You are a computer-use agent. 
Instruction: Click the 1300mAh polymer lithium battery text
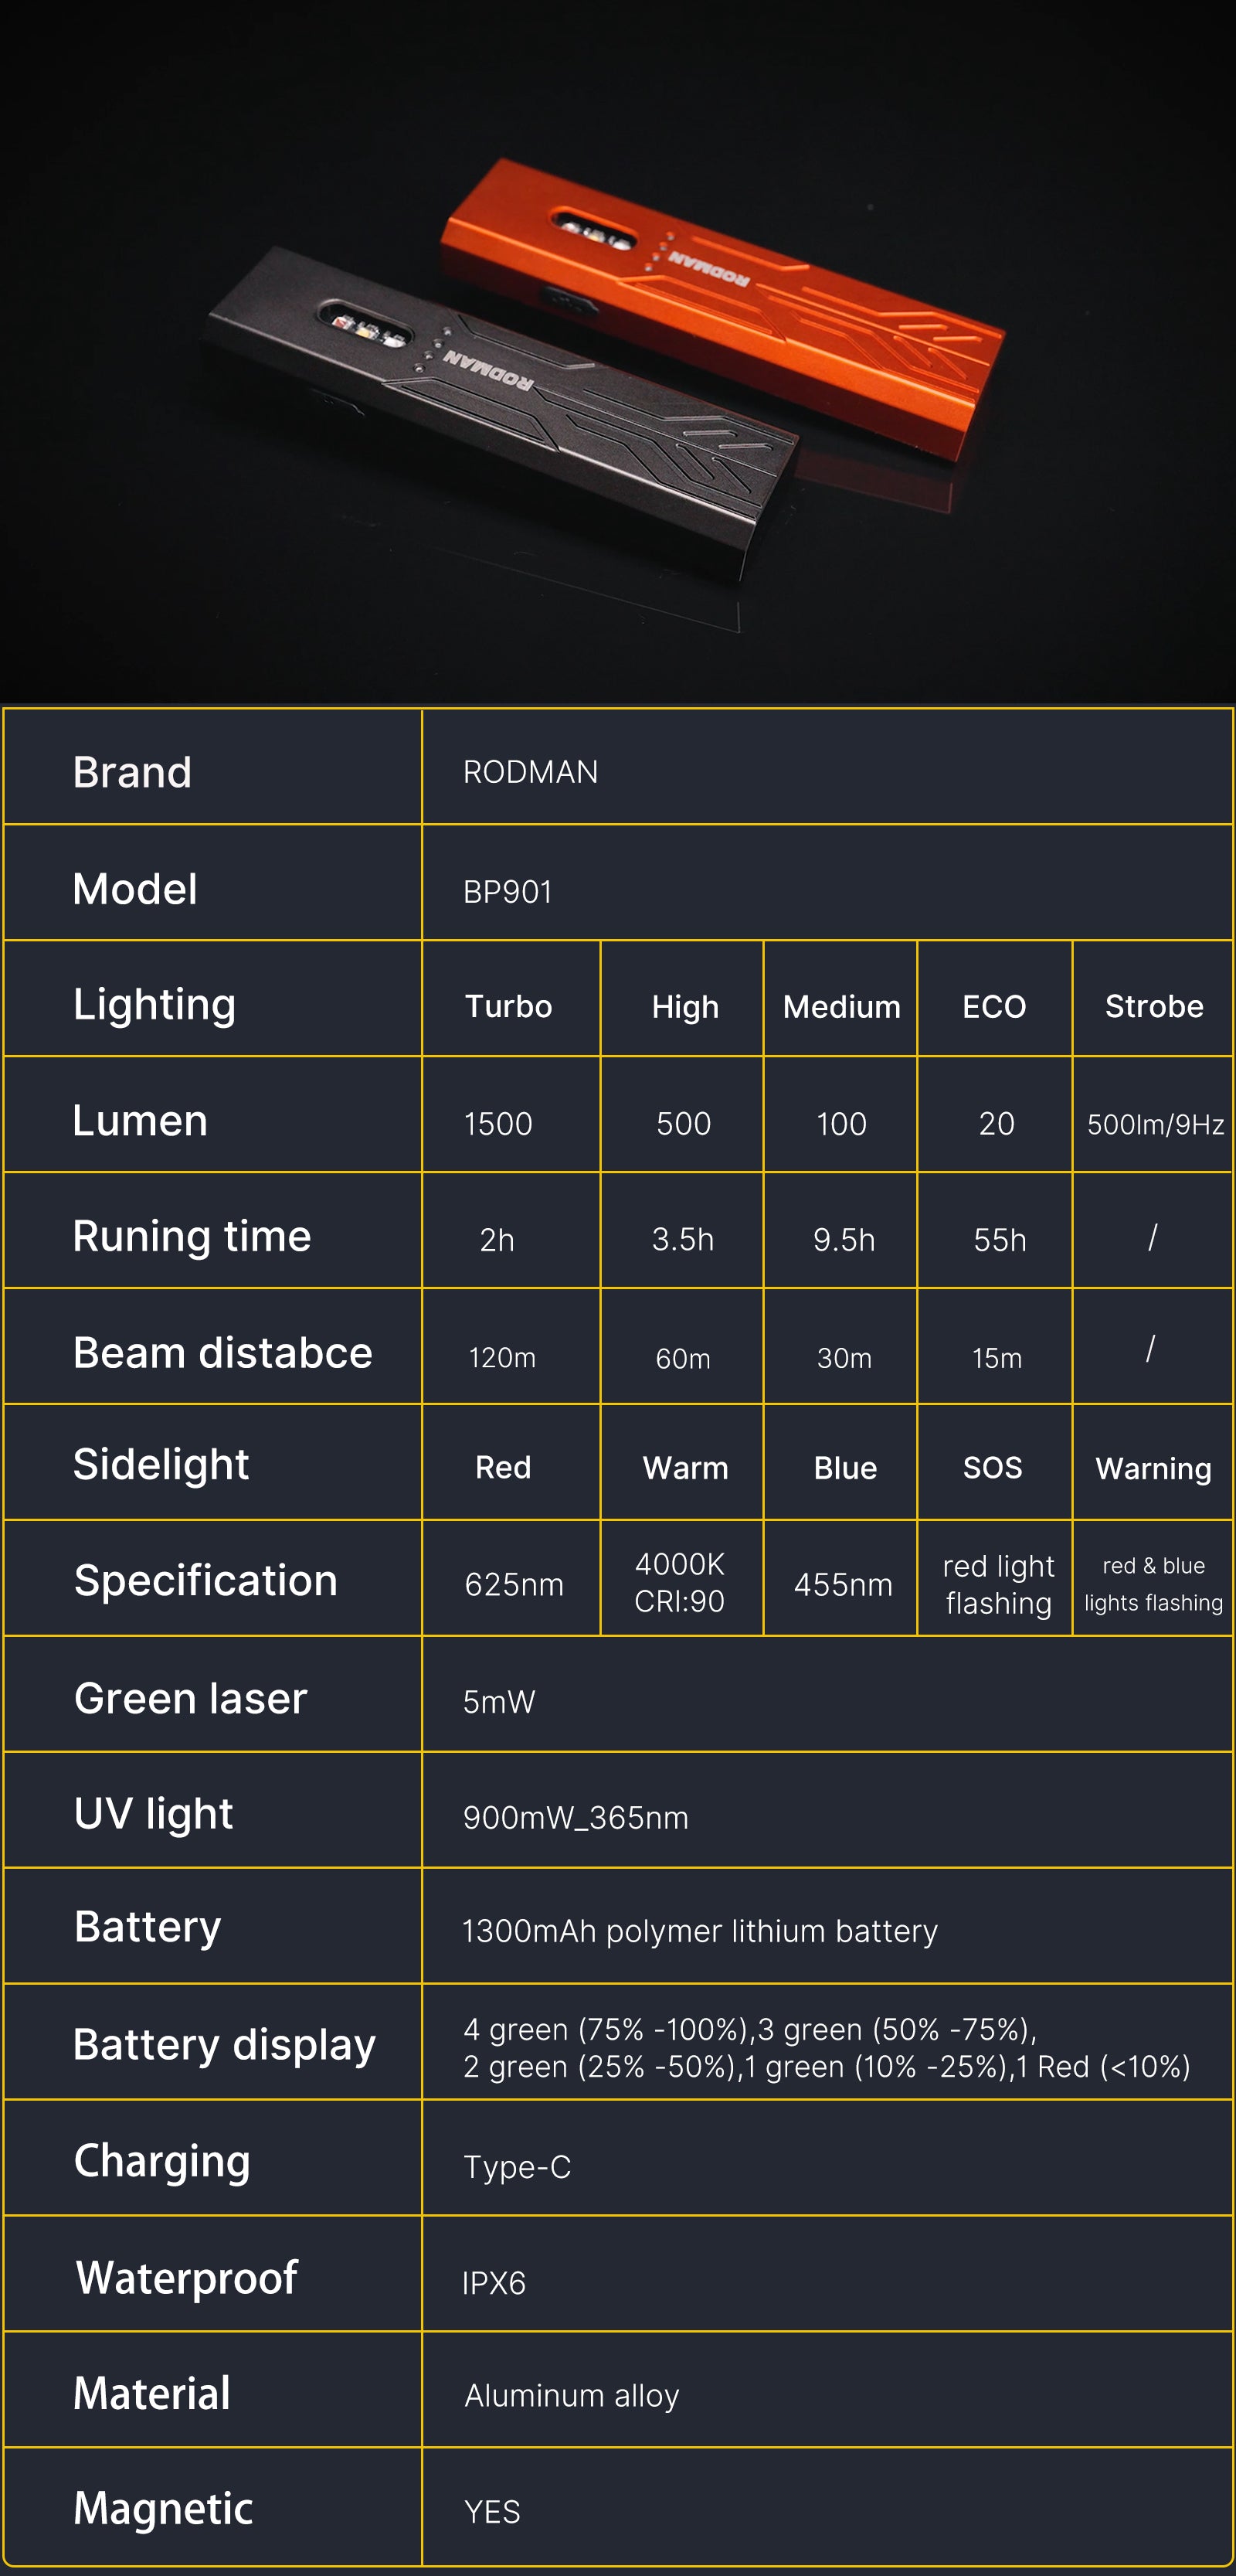coord(699,1931)
